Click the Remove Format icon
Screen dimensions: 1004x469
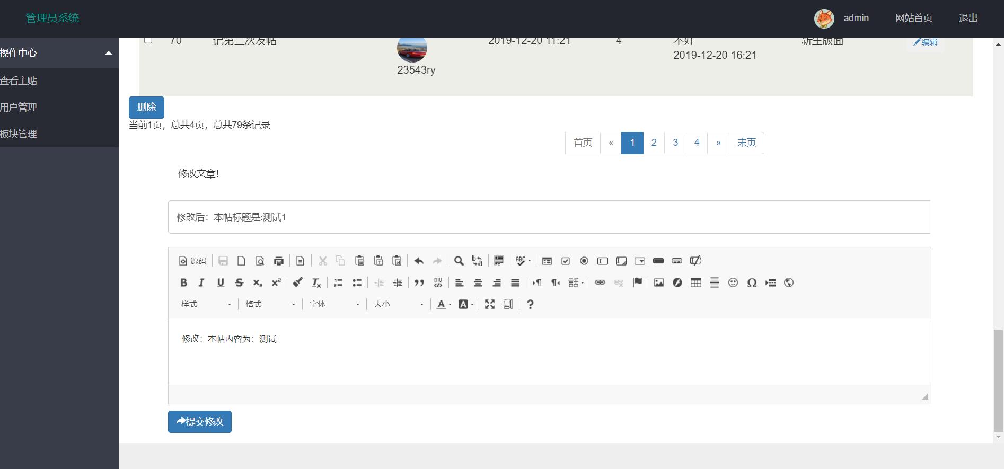316,282
